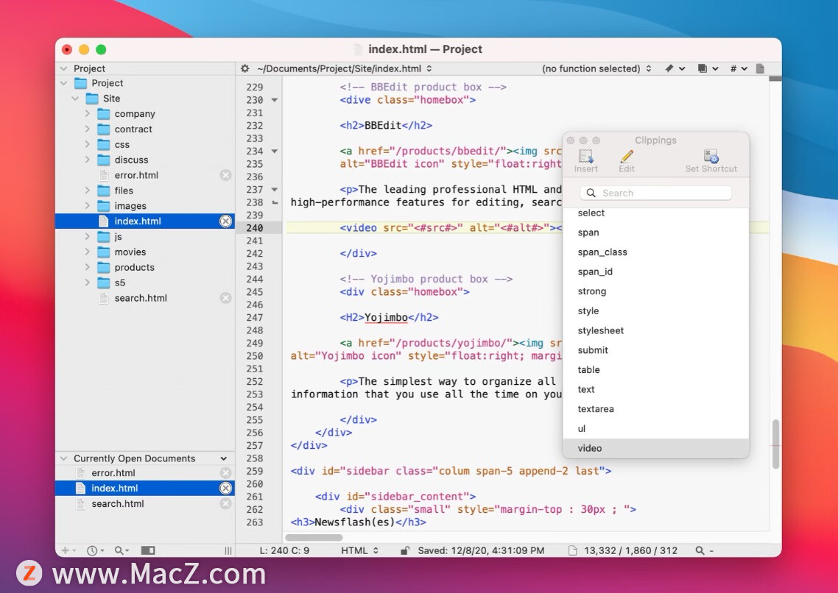This screenshot has width=838, height=593.
Task: Click the status bar magnifier zoom icon
Action: [x=700, y=550]
